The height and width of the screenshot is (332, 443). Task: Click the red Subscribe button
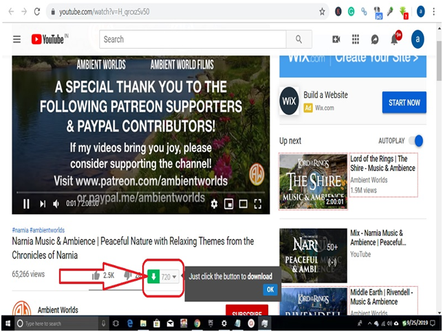(x=247, y=310)
